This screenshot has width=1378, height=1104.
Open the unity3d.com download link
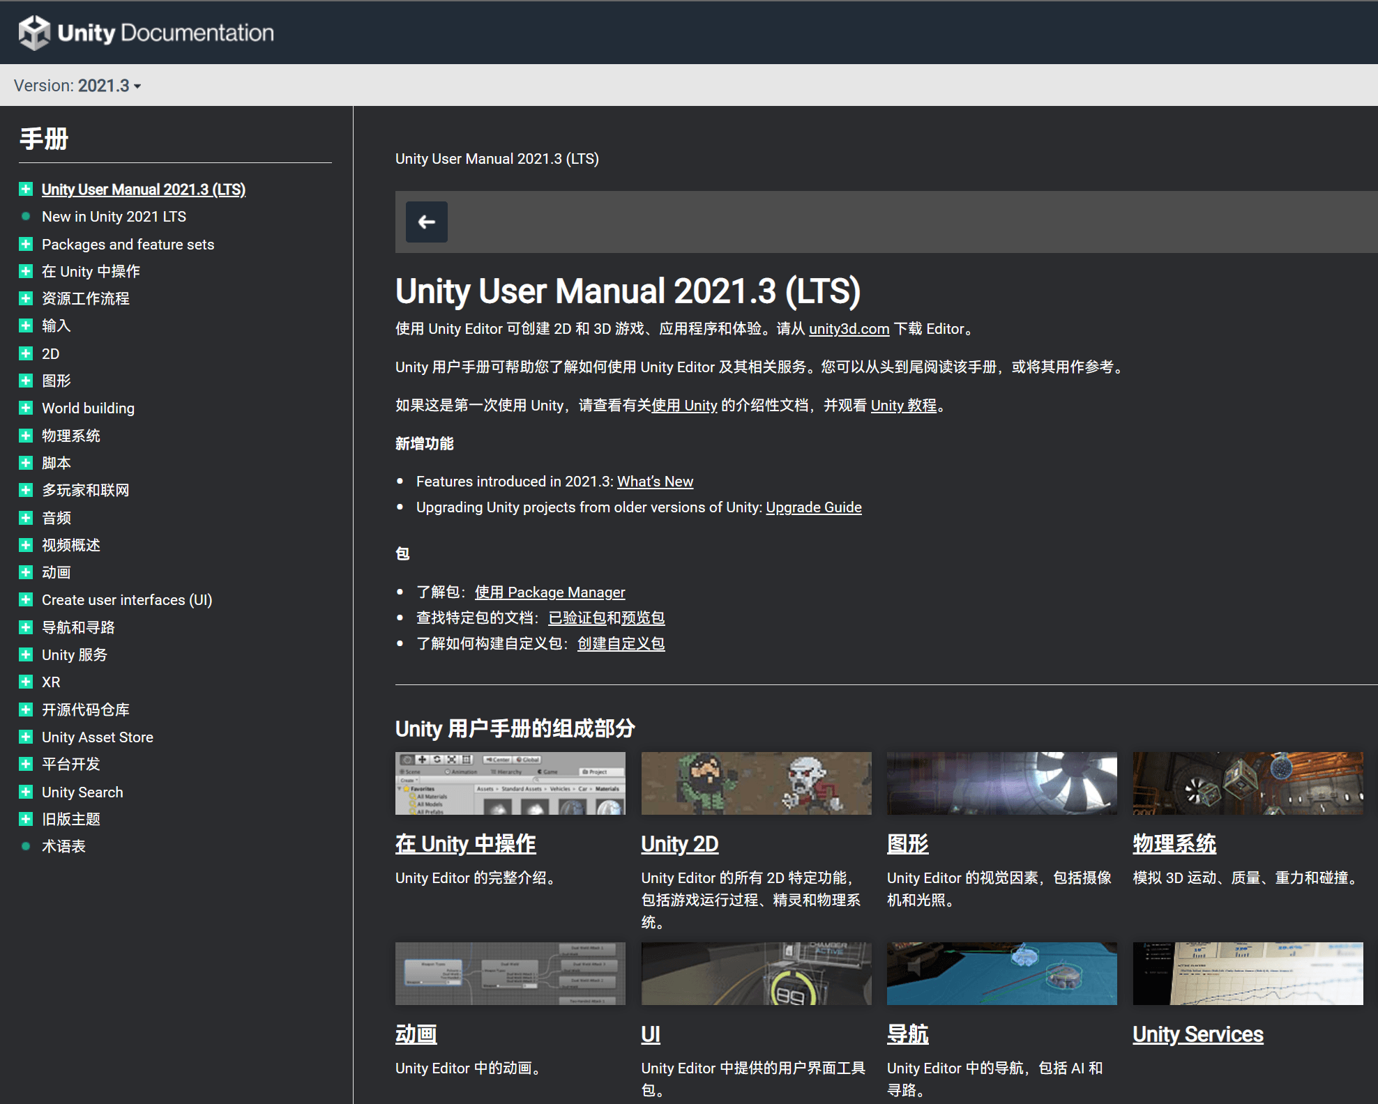848,328
